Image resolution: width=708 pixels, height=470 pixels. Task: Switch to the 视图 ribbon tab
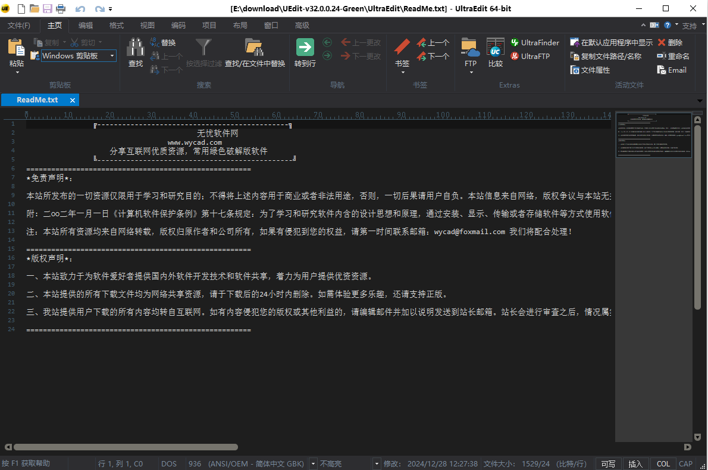[147, 25]
